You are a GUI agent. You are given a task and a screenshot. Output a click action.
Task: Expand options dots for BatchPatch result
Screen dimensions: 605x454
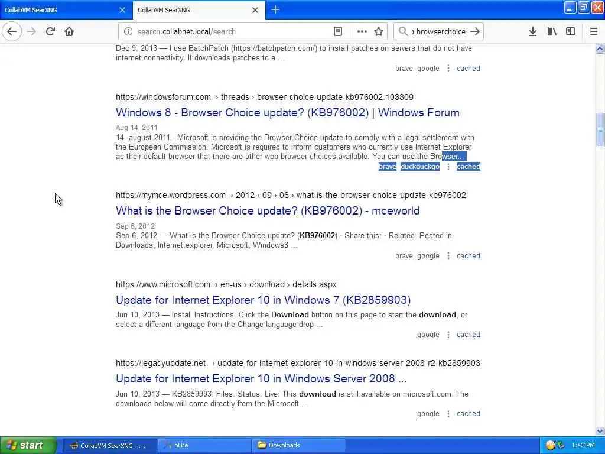tap(448, 69)
